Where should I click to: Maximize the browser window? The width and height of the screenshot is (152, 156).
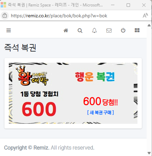point(128,5)
